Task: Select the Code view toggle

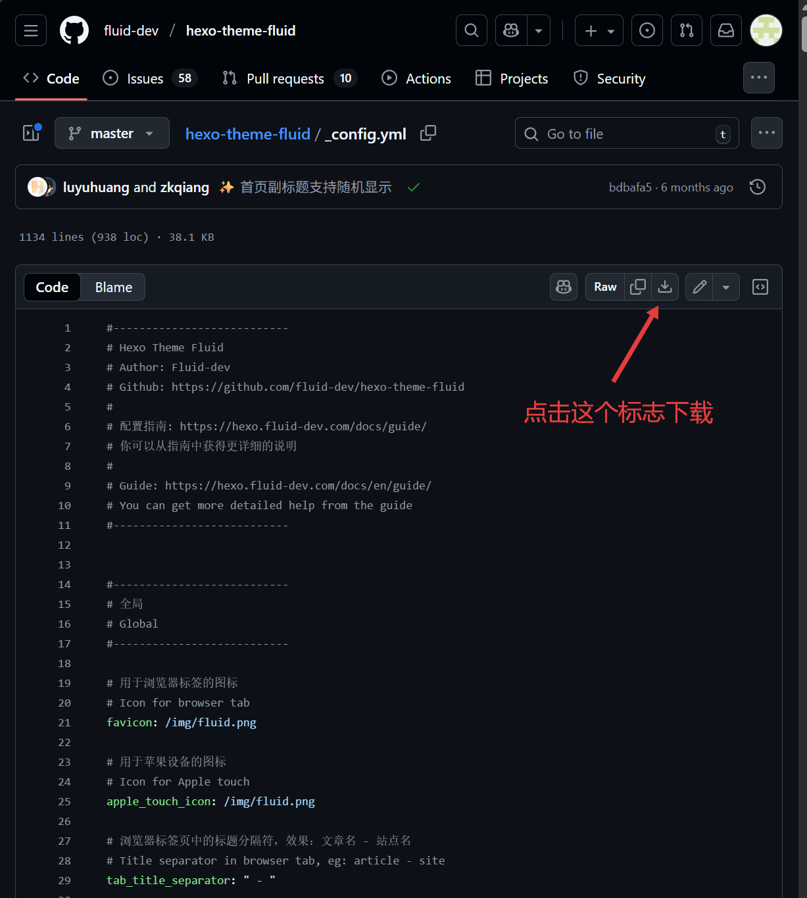Action: pos(52,287)
